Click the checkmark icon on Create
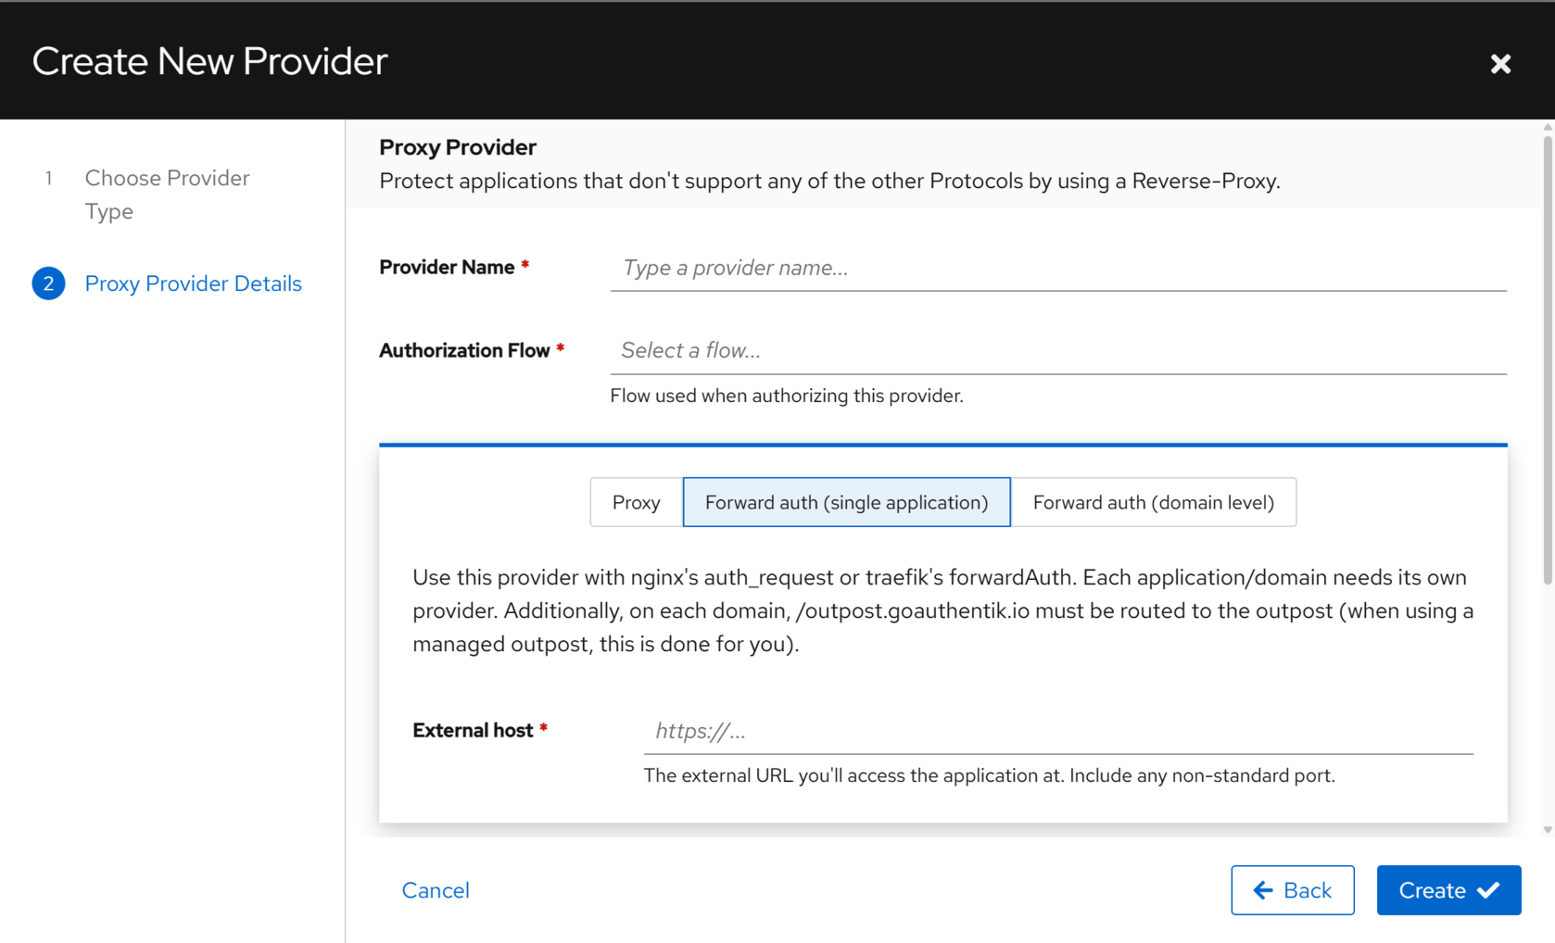1555x943 pixels. tap(1488, 890)
